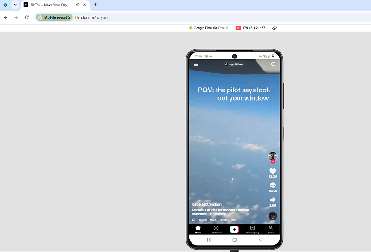
Task: Open the #moon hashtag
Action: pyautogui.click(x=243, y=210)
